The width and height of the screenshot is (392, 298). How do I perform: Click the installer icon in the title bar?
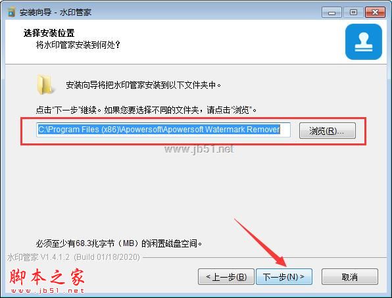11,12
